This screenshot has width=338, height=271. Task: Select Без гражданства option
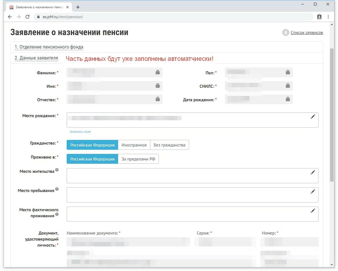point(170,145)
